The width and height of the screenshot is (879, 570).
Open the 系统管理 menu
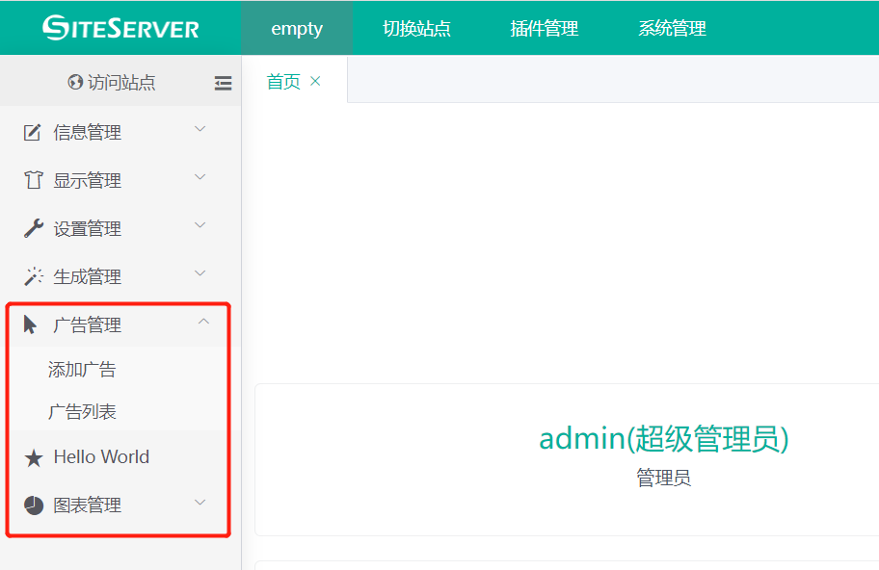click(672, 29)
